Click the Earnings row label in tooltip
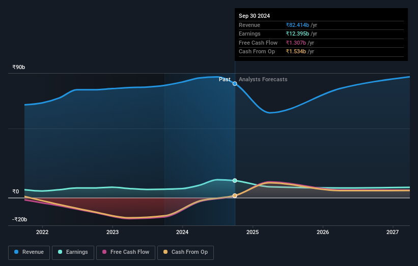Screen dimensions: 418x266 coord(250,34)
